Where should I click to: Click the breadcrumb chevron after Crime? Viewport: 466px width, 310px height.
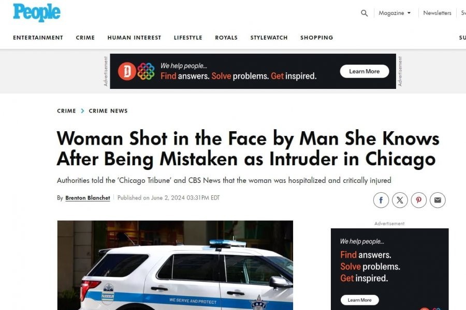click(x=82, y=111)
